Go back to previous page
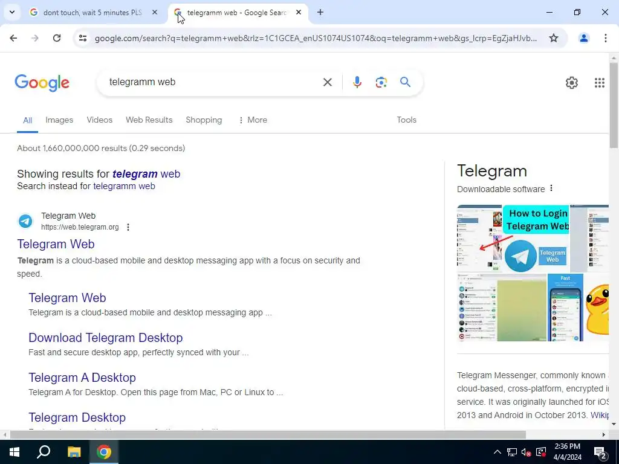 (13, 38)
